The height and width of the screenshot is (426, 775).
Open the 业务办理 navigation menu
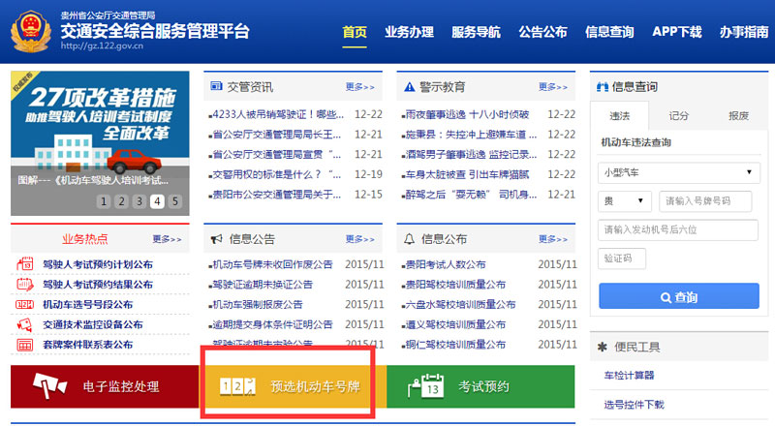(x=409, y=32)
